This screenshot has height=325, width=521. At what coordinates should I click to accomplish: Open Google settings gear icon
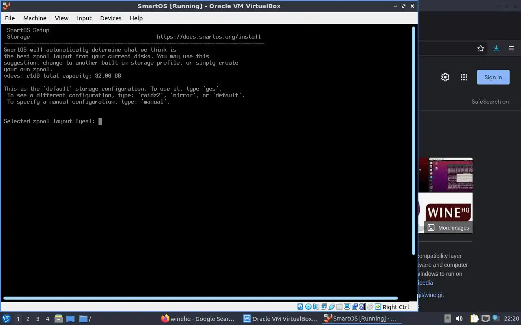click(x=445, y=77)
